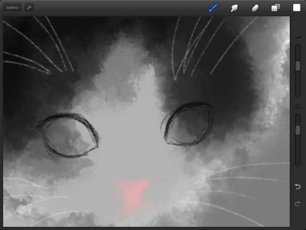Select the Eraser tool
Viewport: 306px width, 230px height.
[255, 8]
